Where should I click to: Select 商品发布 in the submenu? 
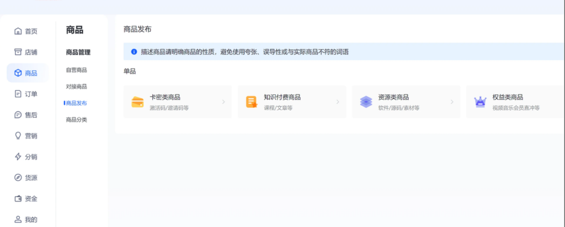click(x=76, y=103)
